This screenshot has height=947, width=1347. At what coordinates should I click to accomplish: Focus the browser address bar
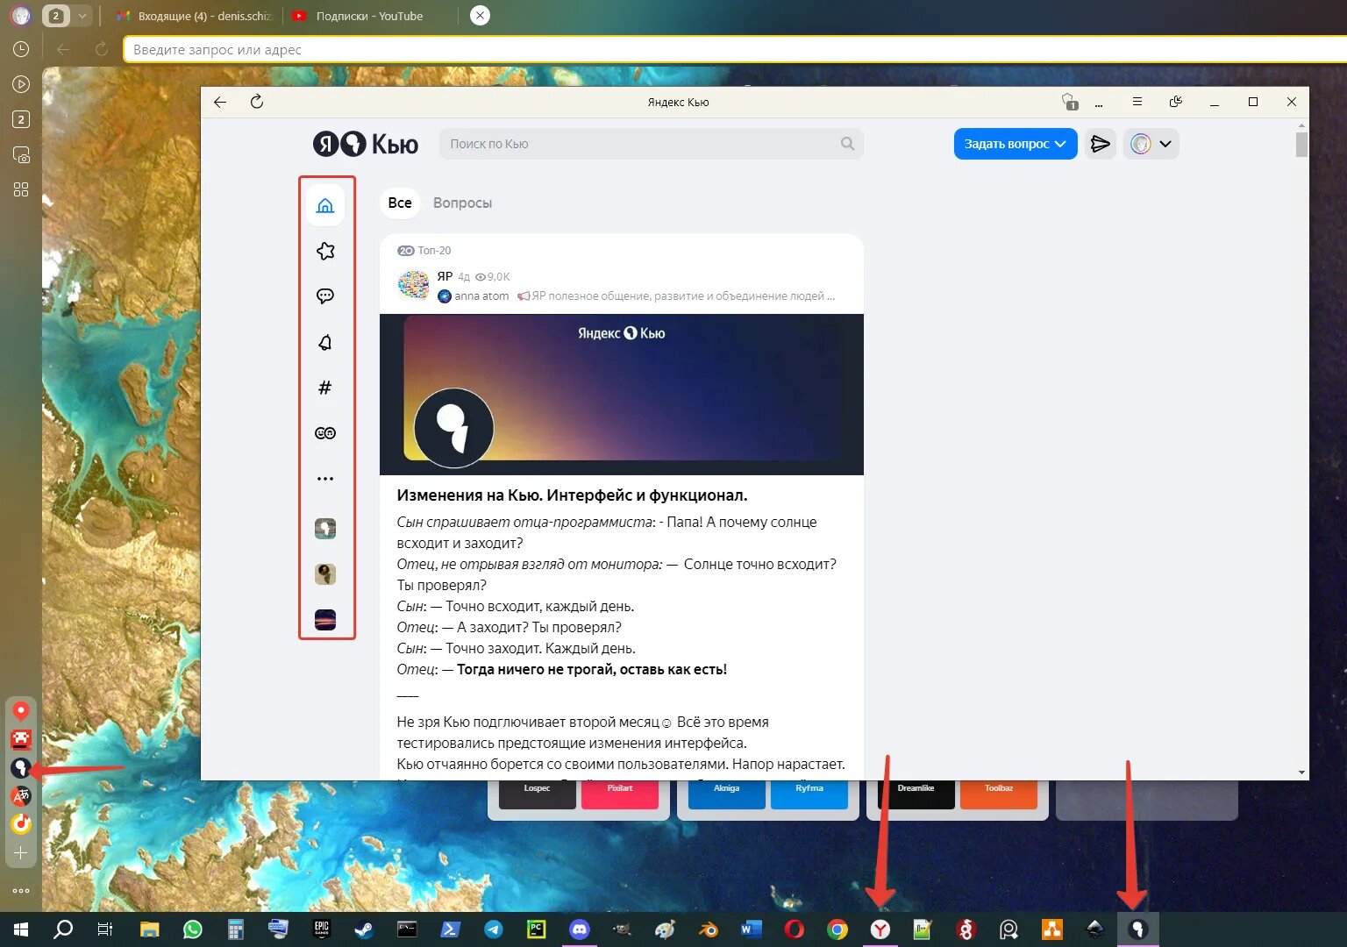735,50
